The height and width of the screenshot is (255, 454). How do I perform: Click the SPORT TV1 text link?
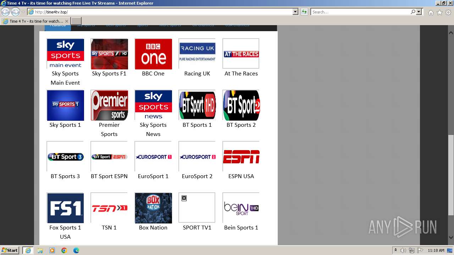coord(197,228)
